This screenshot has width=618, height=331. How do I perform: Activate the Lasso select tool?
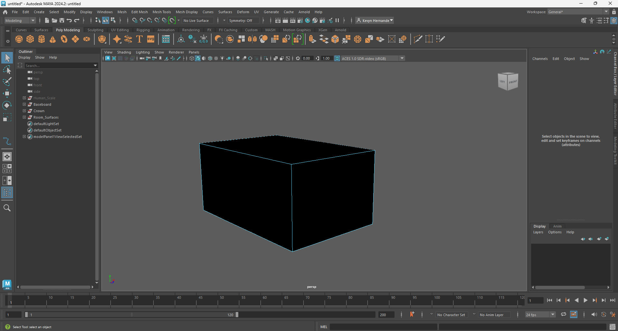[x=7, y=70]
